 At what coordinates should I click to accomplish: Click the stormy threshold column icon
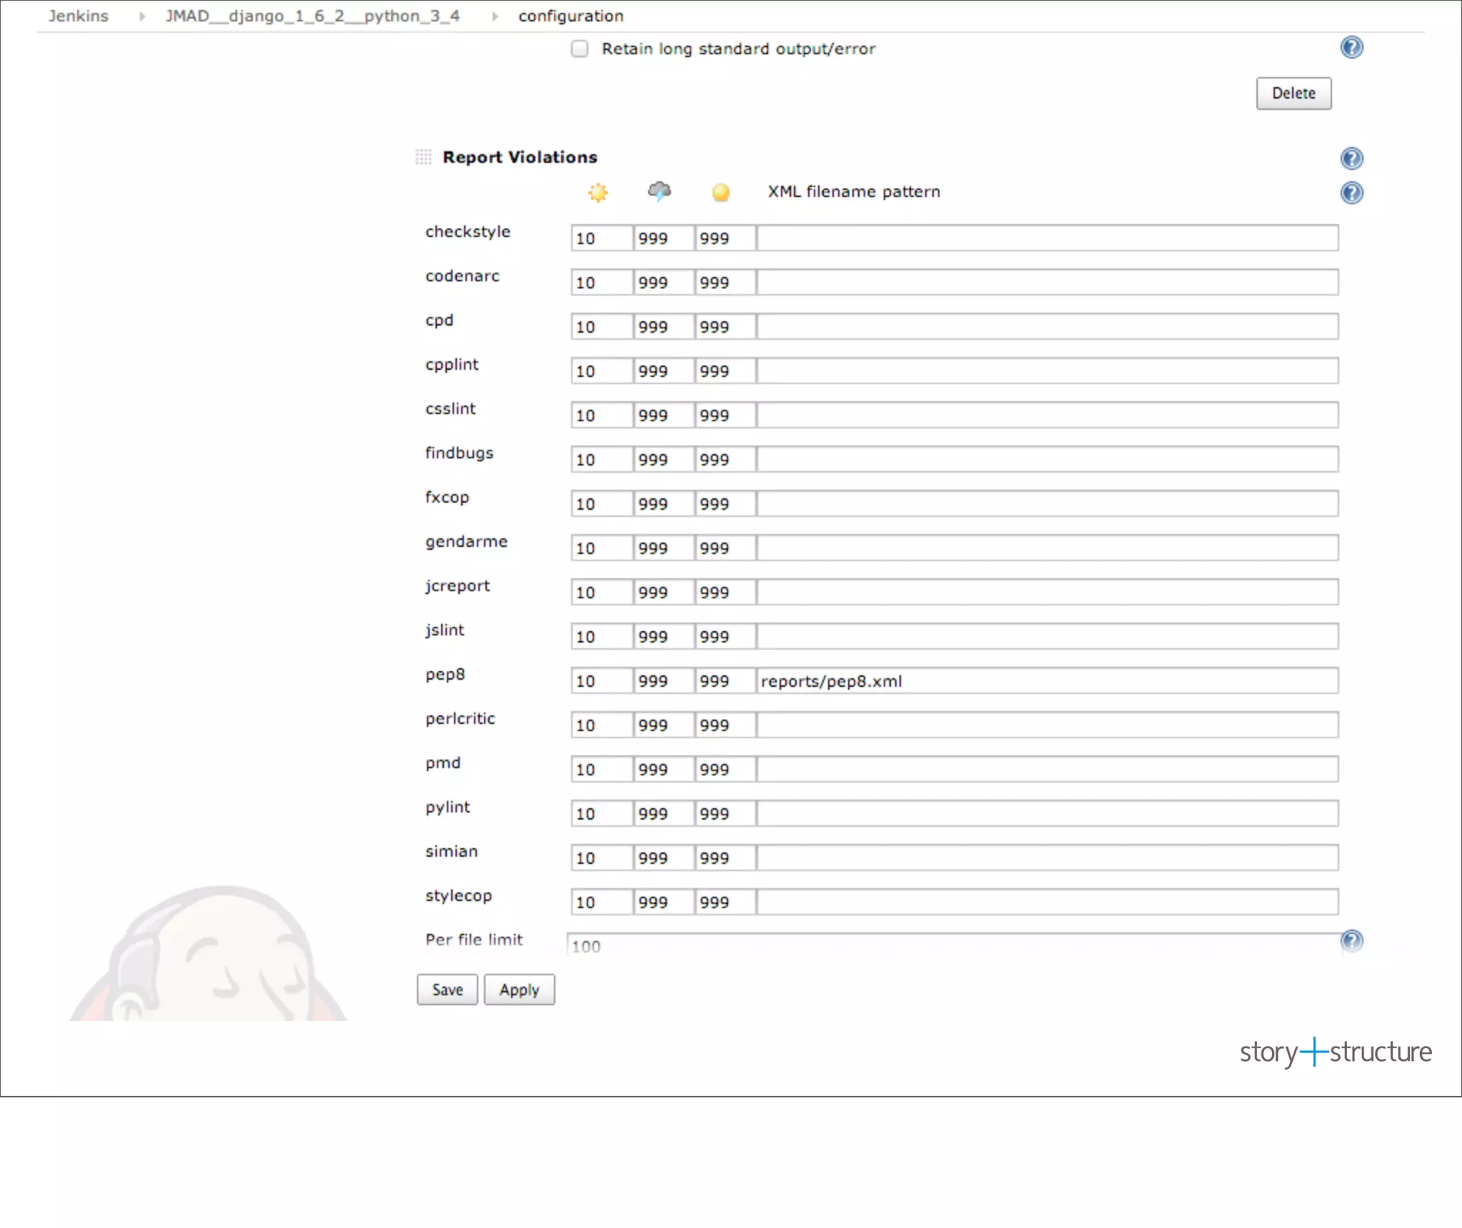pyautogui.click(x=660, y=191)
